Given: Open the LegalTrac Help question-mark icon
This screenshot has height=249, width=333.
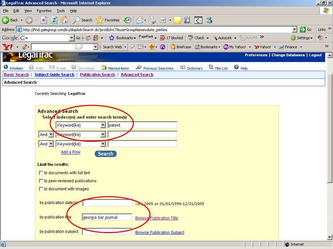Looking at the screenshot, I should pos(236,67).
